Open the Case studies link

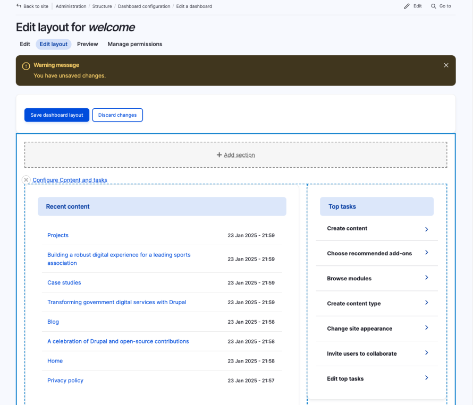click(64, 283)
